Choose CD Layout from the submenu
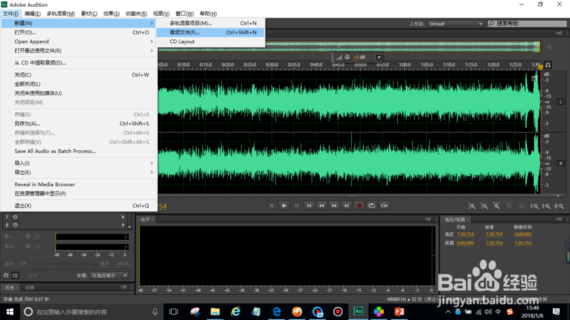The image size is (570, 320). [x=210, y=42]
